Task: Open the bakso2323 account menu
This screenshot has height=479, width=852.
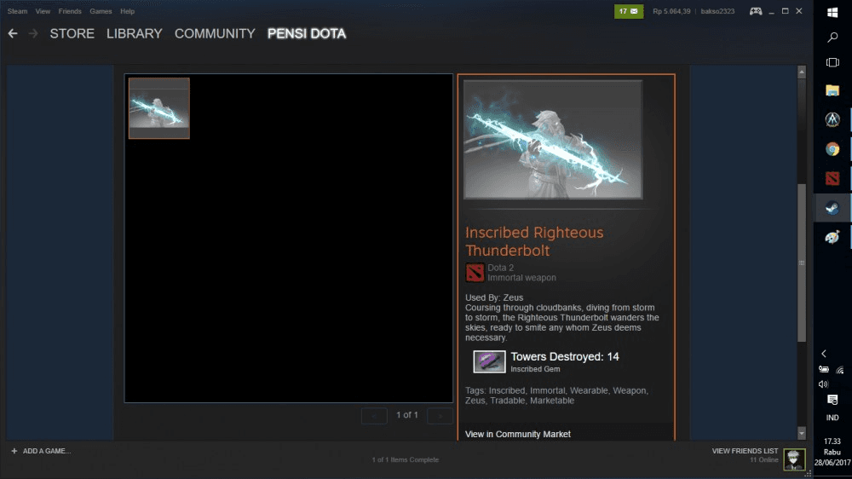Action: point(717,11)
